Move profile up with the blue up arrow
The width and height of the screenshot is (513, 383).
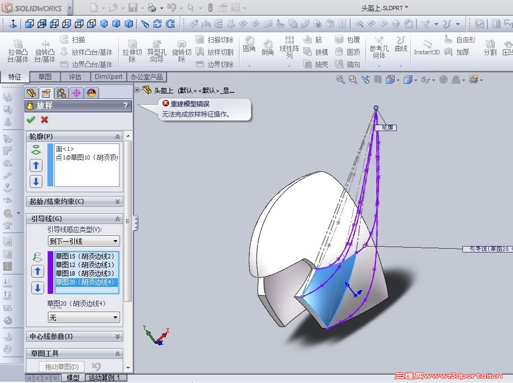(x=36, y=165)
